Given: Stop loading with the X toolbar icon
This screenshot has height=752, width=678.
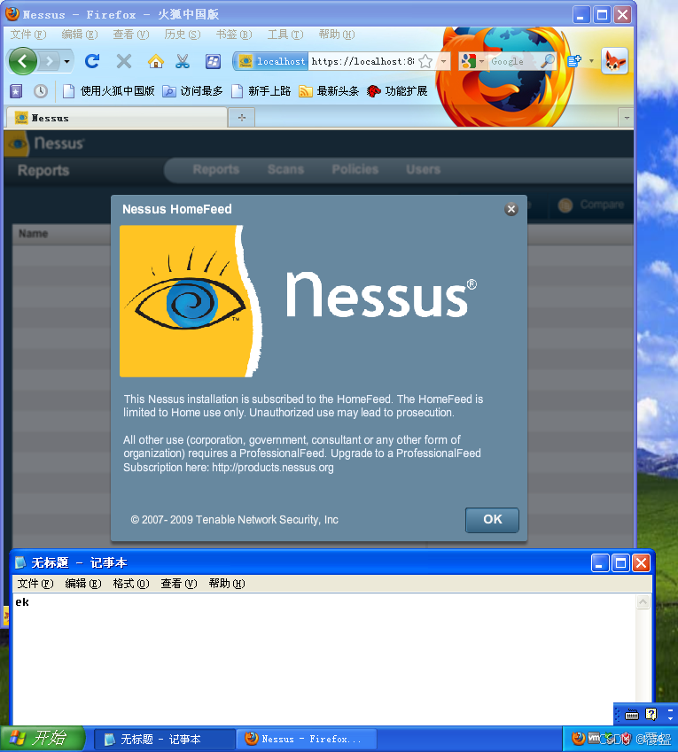Looking at the screenshot, I should pyautogui.click(x=124, y=61).
